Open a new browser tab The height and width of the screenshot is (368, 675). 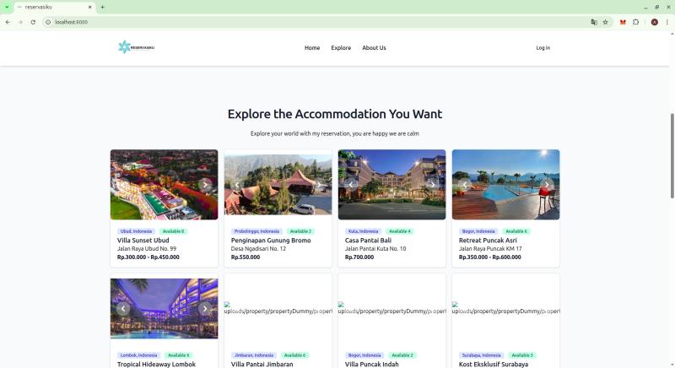pos(102,7)
